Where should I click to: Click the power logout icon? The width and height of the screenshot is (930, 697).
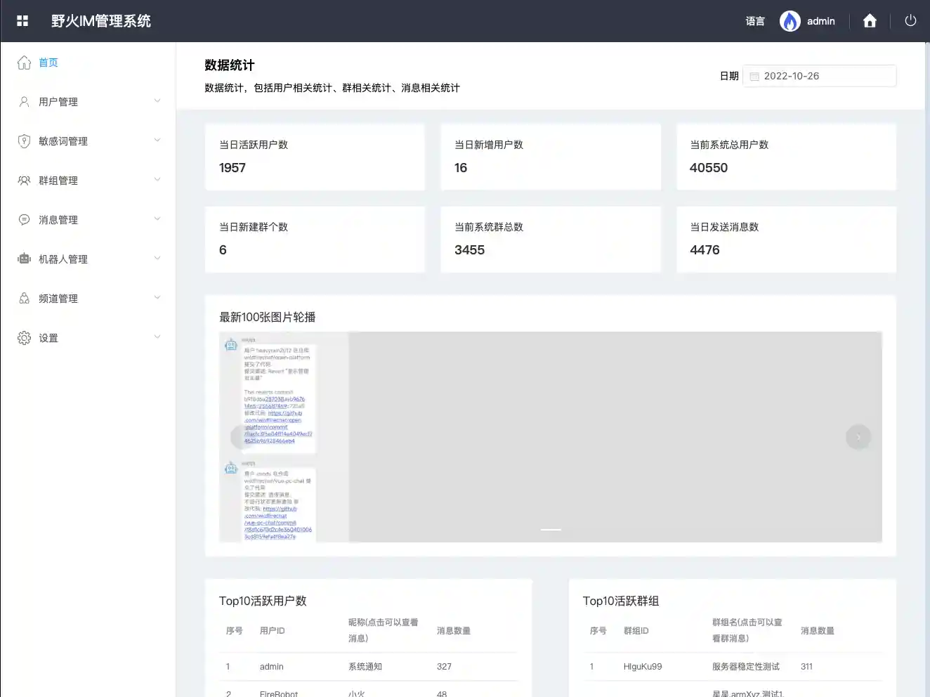point(910,21)
